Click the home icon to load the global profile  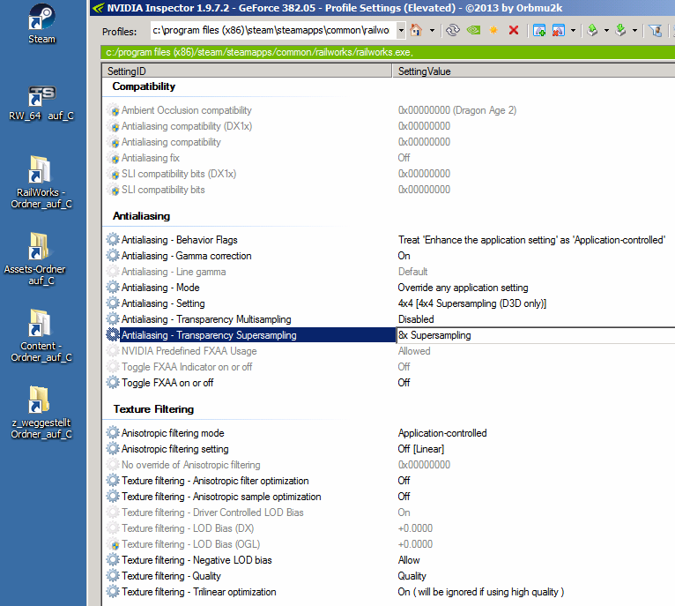(x=416, y=30)
